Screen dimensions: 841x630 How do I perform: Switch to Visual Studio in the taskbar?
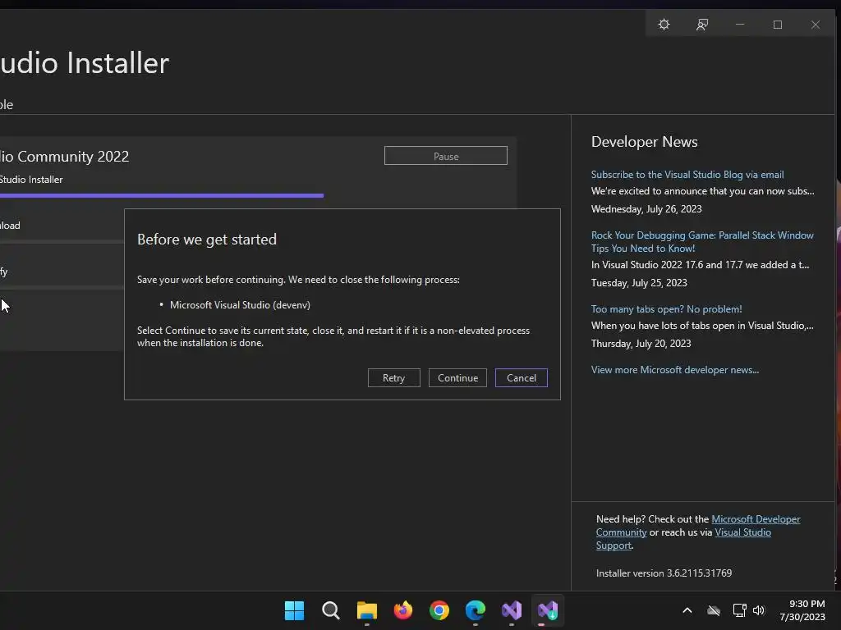512,610
